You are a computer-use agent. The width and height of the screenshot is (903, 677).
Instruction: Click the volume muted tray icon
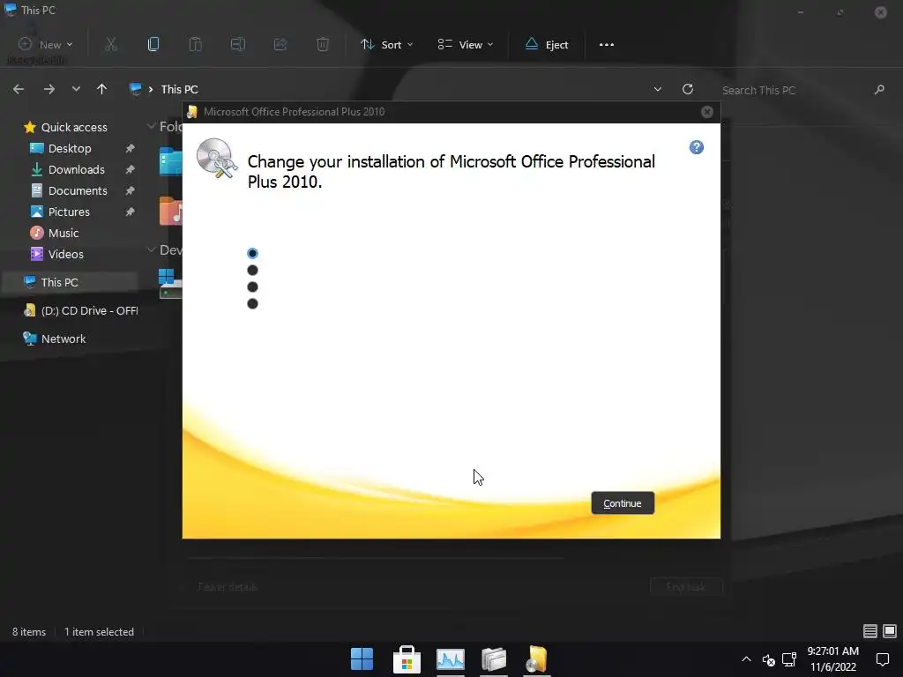pos(768,659)
